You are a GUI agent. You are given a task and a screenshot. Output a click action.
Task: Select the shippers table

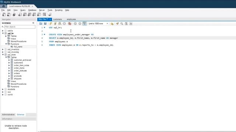point(18,78)
